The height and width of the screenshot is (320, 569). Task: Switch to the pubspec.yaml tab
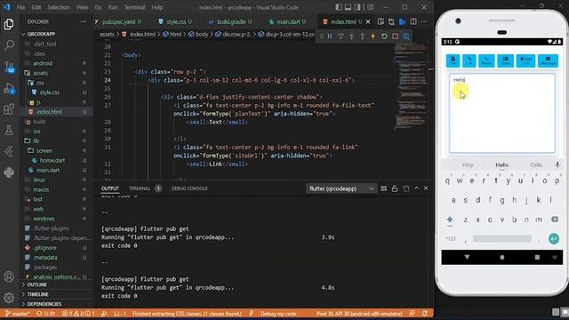tap(118, 21)
